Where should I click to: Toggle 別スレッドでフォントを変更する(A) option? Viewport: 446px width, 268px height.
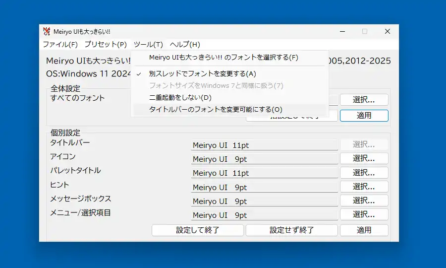(229, 74)
